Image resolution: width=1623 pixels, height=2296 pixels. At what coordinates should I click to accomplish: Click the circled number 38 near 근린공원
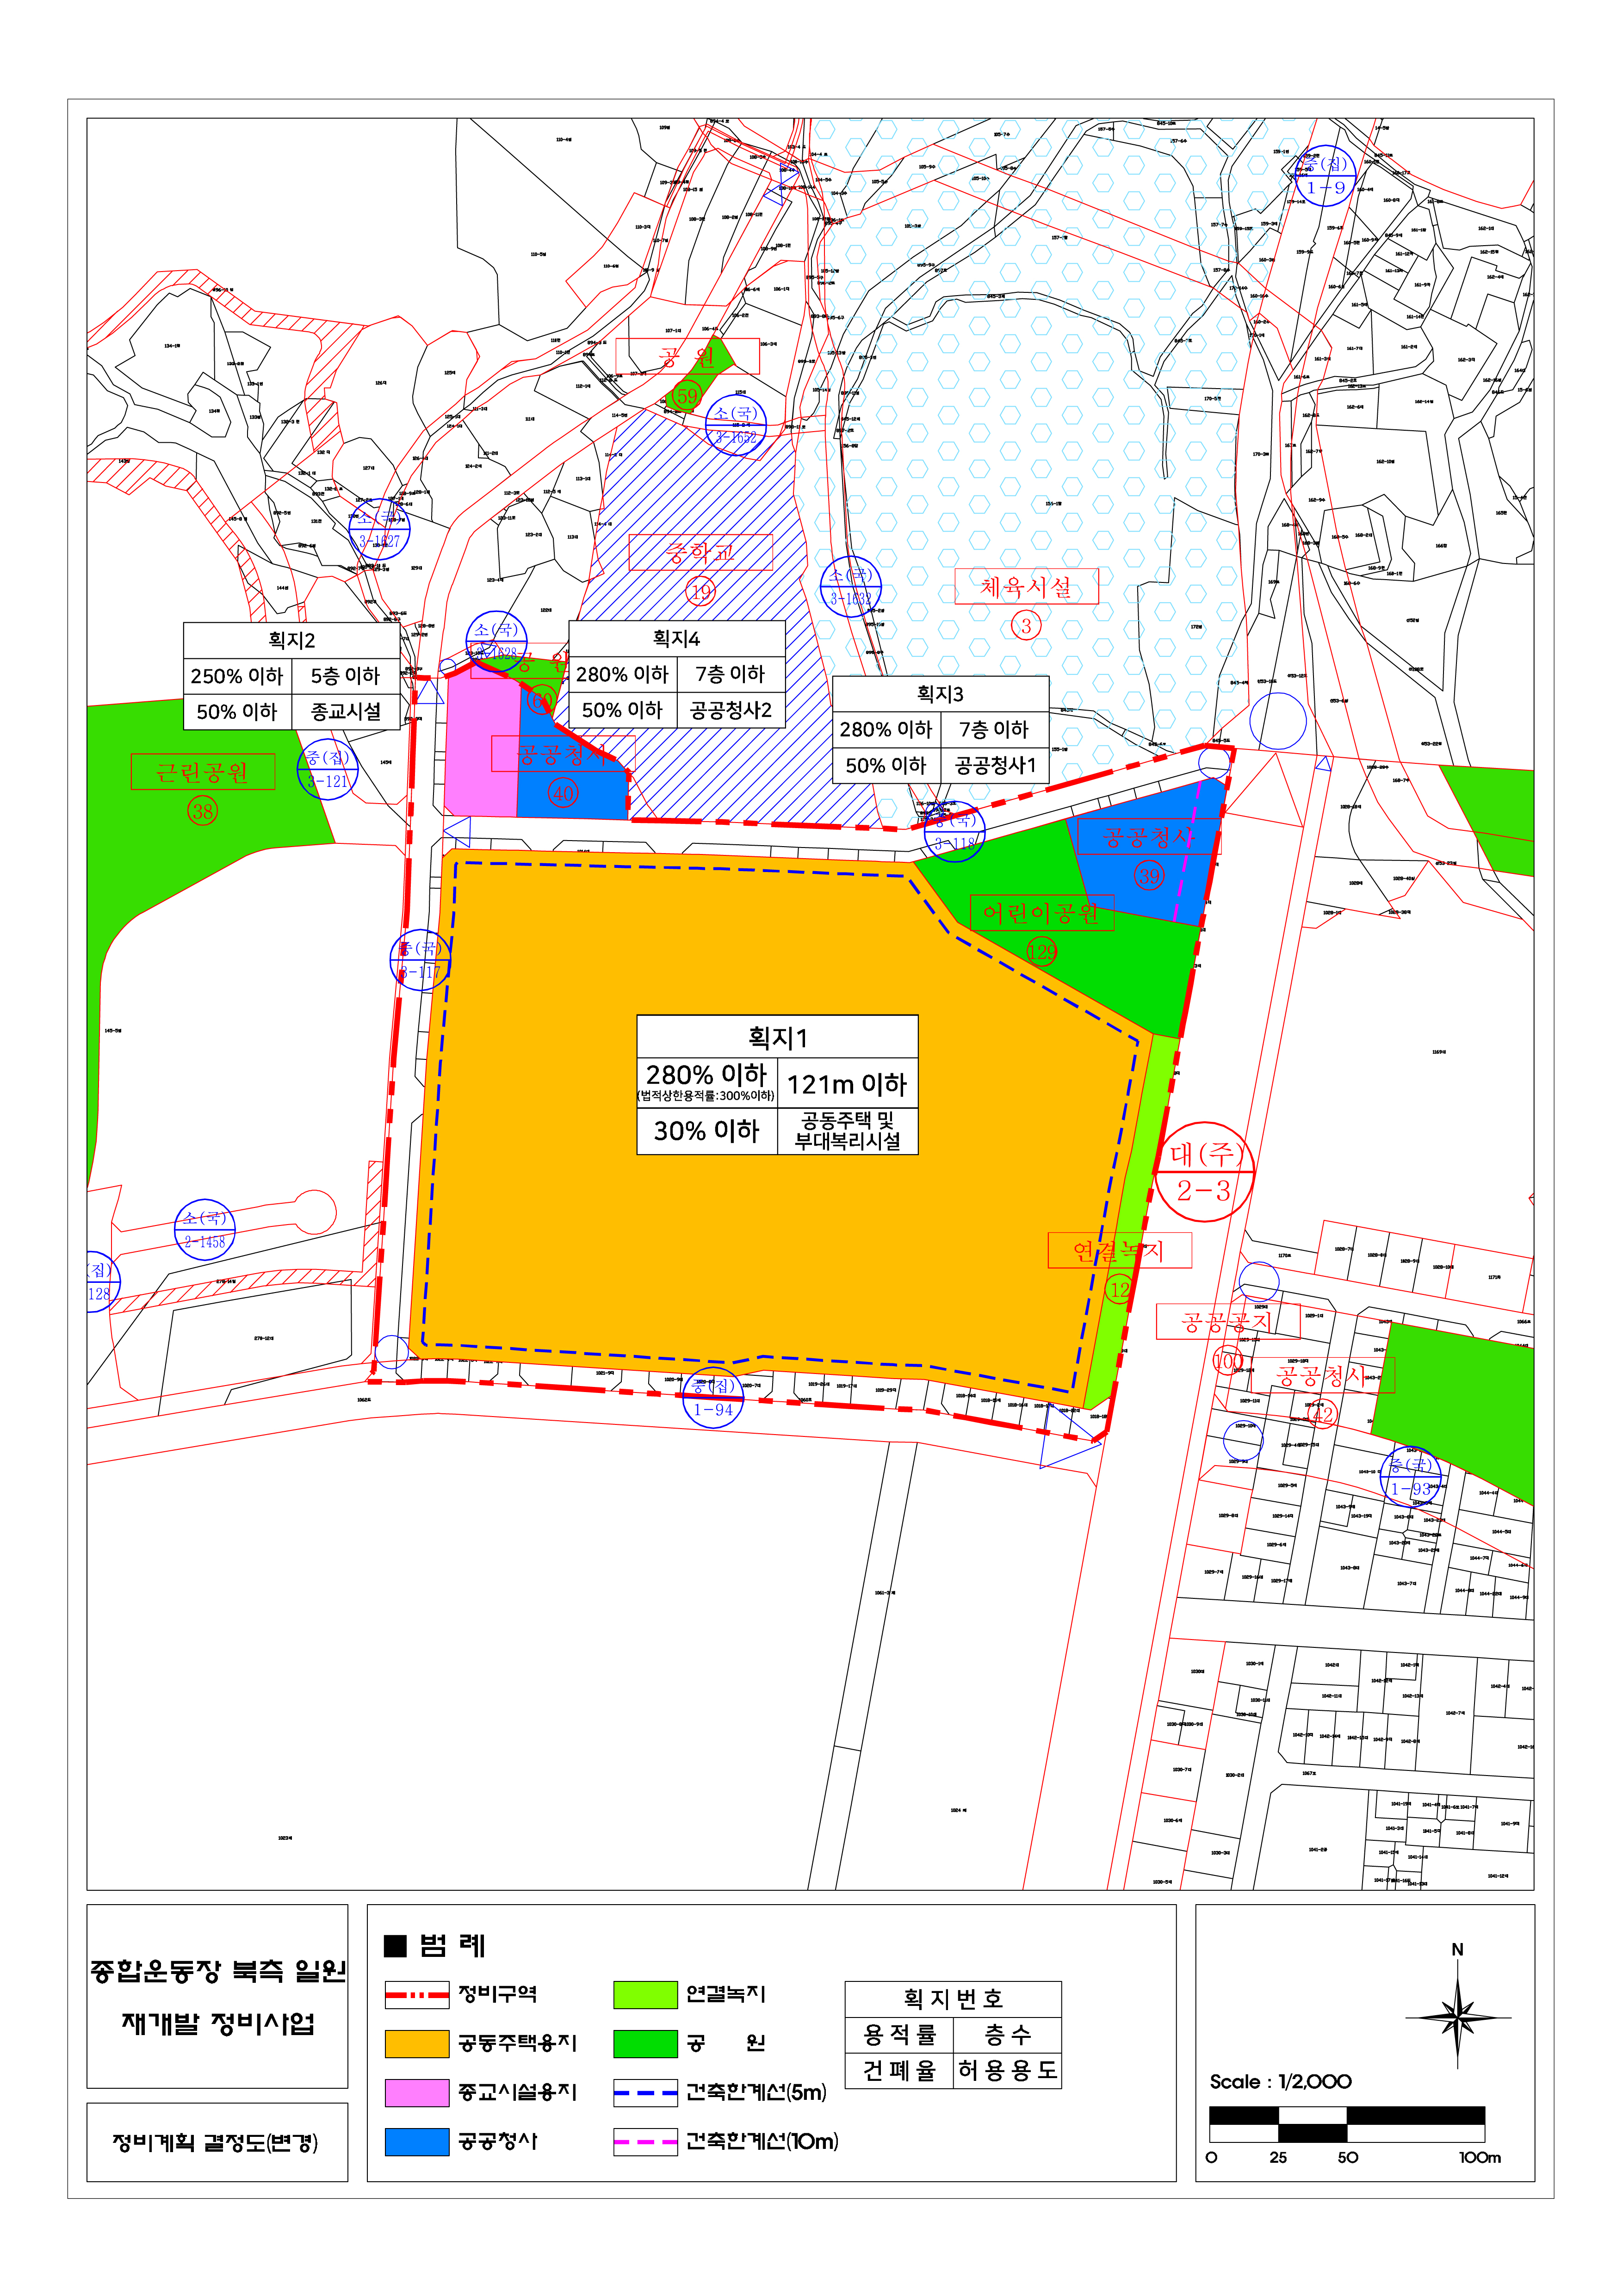(203, 811)
